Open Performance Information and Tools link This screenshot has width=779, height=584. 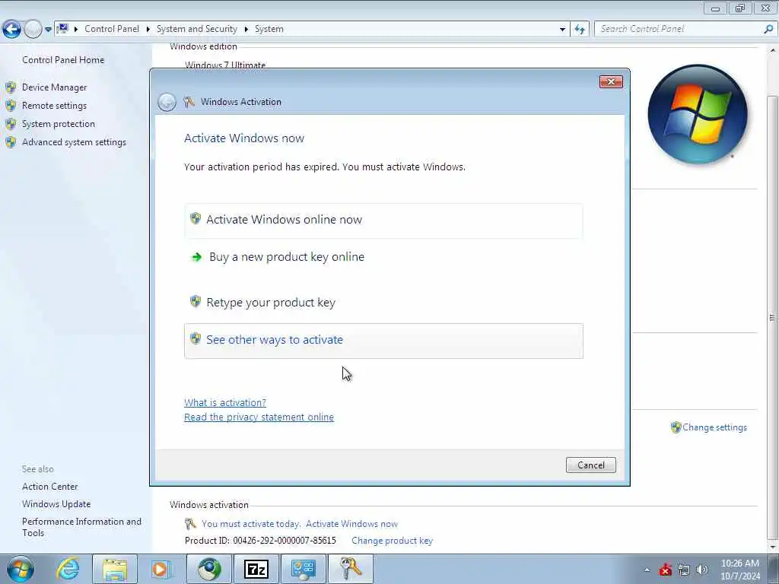coord(81,528)
